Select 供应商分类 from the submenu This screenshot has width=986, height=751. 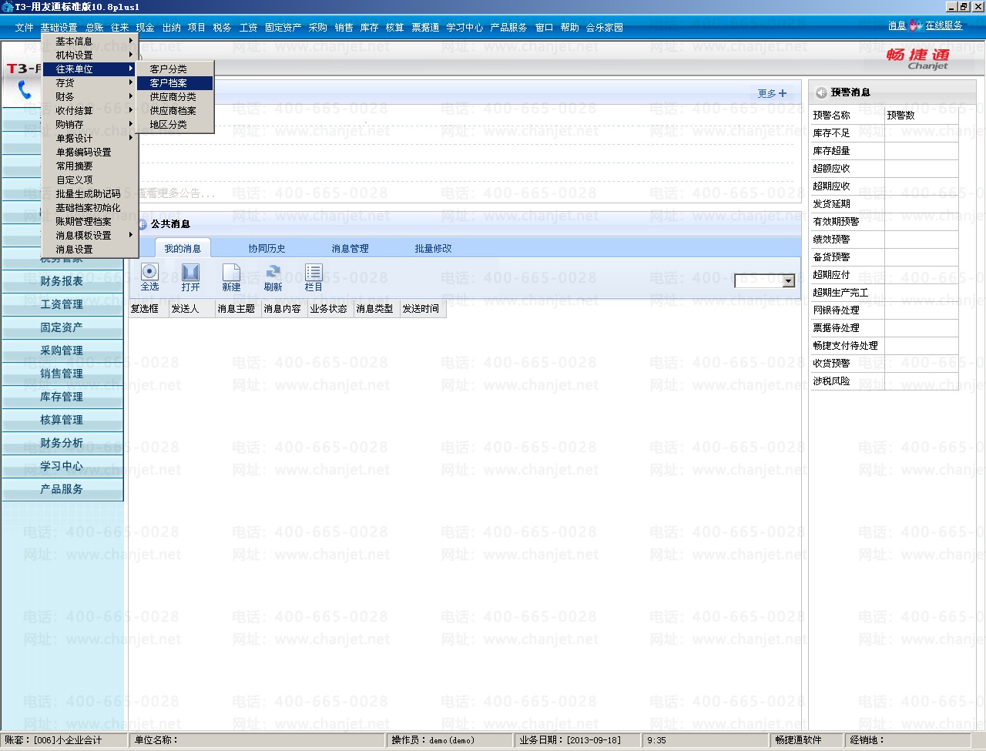175,97
